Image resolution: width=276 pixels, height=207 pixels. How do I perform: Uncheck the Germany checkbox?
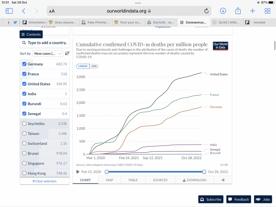coord(24,64)
